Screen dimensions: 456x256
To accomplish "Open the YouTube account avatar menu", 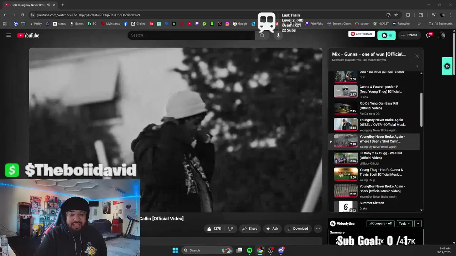I will pyautogui.click(x=442, y=35).
